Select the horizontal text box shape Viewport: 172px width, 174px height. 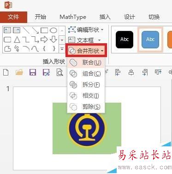7,30
